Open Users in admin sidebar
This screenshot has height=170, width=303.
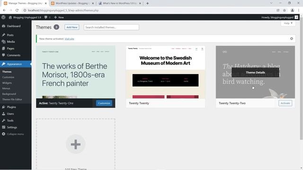[x=10, y=114]
